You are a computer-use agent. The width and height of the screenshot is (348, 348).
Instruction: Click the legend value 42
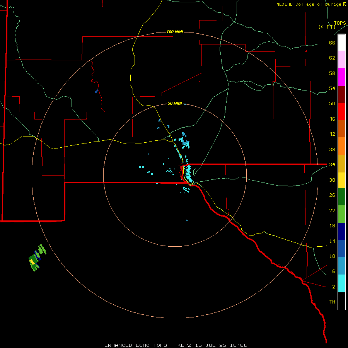(x=332, y=134)
